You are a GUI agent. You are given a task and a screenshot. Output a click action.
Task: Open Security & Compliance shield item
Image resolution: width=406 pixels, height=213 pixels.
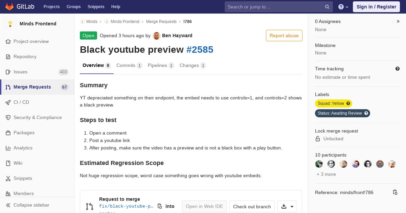click(x=37, y=117)
